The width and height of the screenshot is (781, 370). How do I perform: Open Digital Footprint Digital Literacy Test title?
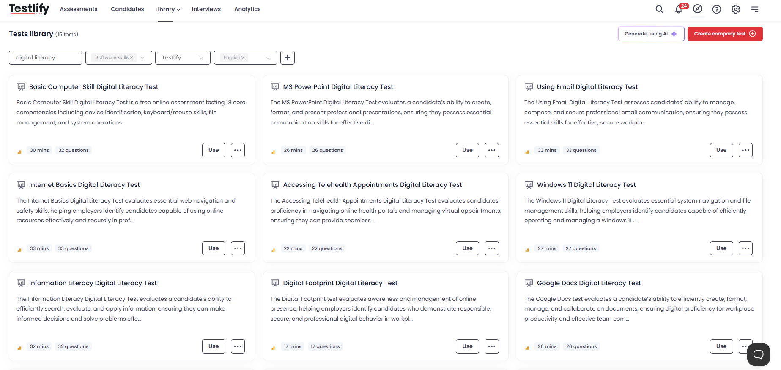click(x=340, y=283)
